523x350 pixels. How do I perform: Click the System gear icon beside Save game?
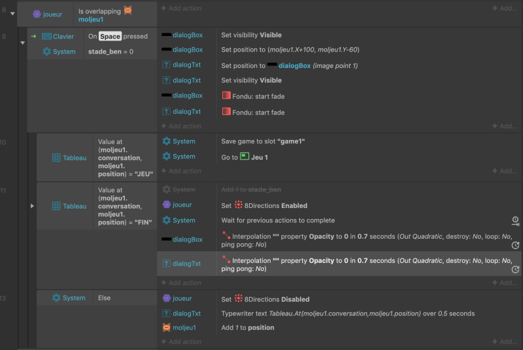point(167,141)
